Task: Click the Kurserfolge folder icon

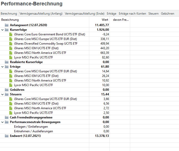Action: pos(7,30)
